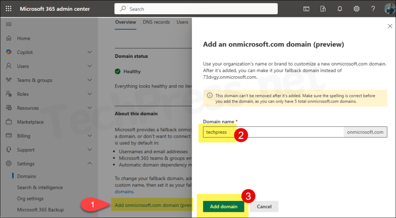Screen dimensions: 396x218
Task: Click the What's new document icon in header
Action: (x=323, y=9)
